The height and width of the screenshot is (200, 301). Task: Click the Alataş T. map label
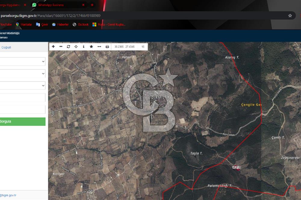(232, 57)
